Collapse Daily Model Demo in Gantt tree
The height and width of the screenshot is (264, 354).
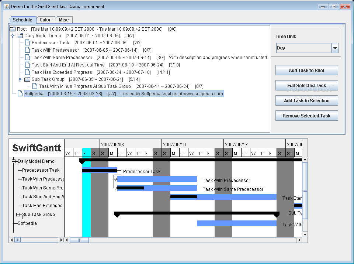coord(14,161)
